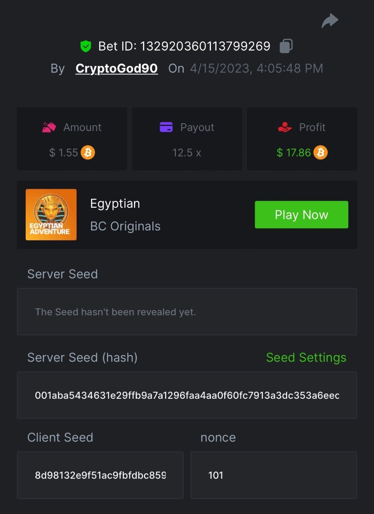Copy the Bet ID with copy icon
This screenshot has height=514, width=374.
tap(286, 46)
